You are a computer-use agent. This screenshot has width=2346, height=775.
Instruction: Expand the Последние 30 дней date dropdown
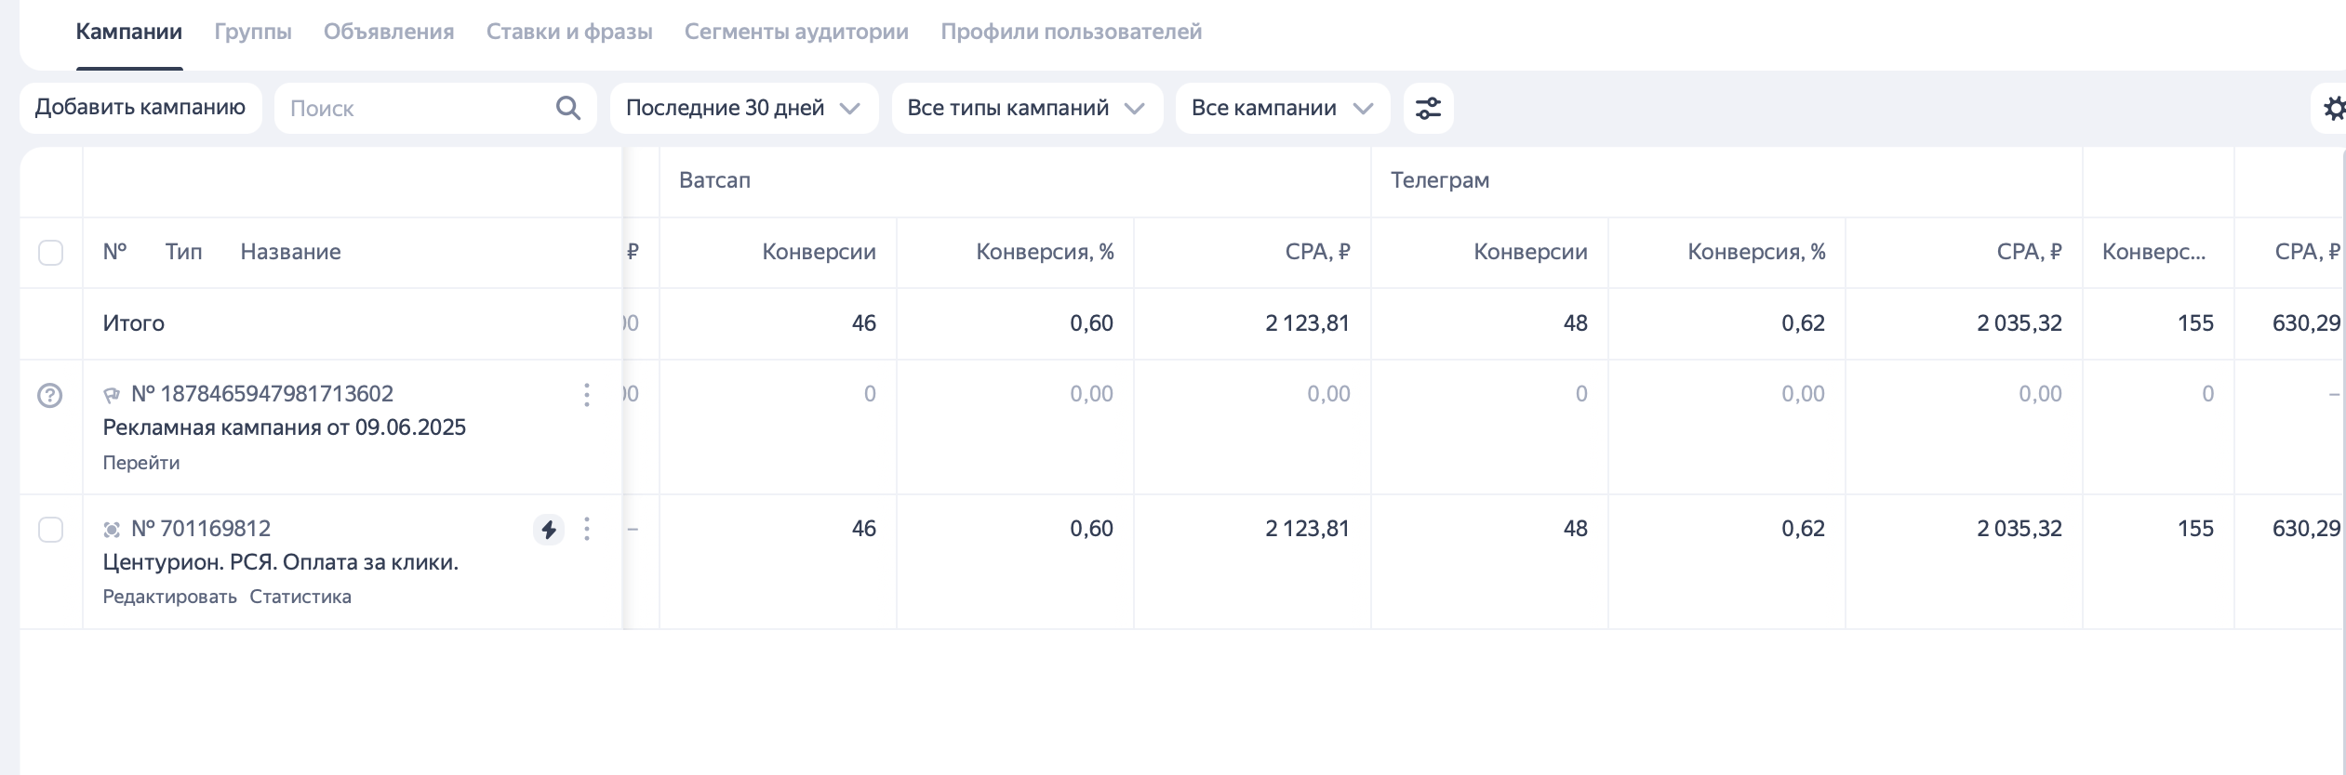[x=743, y=109]
